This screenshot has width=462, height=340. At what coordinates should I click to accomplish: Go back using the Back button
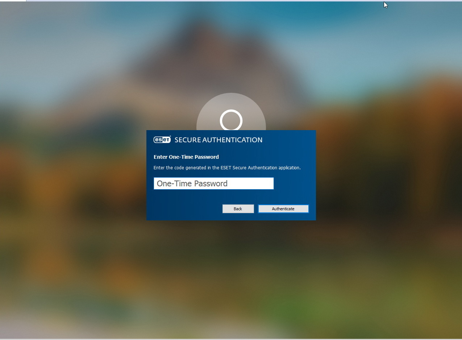click(238, 209)
